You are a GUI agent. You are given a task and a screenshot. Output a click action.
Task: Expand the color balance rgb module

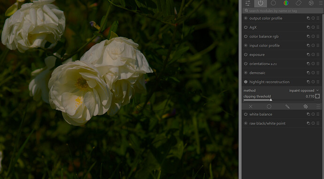(x=264, y=37)
